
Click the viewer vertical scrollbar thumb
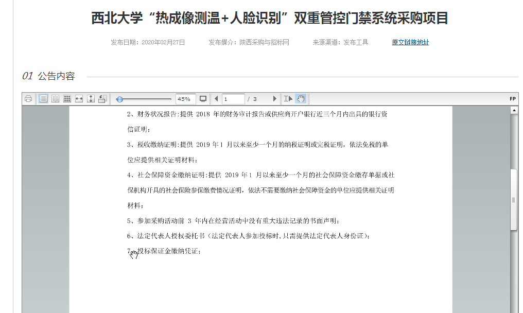(514, 200)
